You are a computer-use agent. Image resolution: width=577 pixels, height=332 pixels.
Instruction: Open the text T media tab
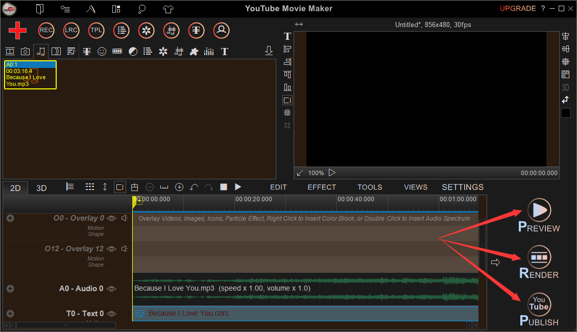coord(225,52)
